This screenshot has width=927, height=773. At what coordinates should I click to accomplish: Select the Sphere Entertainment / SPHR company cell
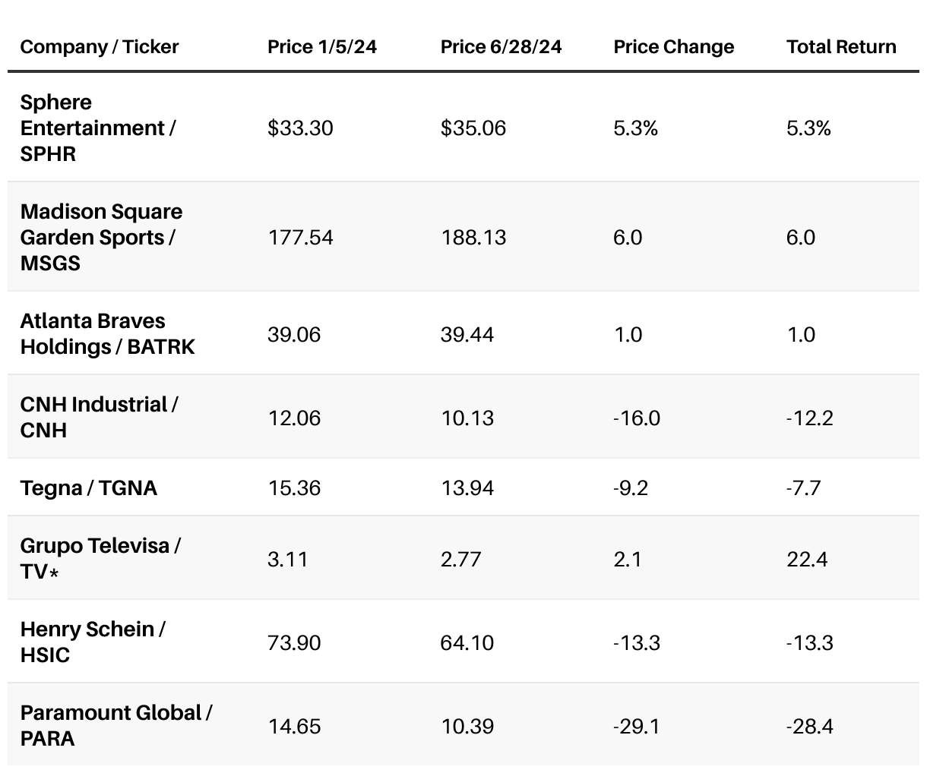pos(97,128)
